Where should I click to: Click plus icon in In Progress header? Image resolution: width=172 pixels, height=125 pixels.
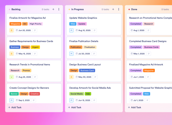click(113, 9)
